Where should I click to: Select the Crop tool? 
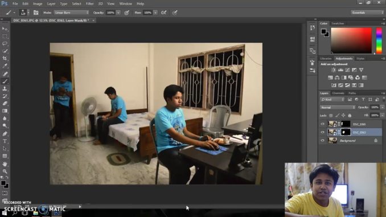click(x=5, y=58)
